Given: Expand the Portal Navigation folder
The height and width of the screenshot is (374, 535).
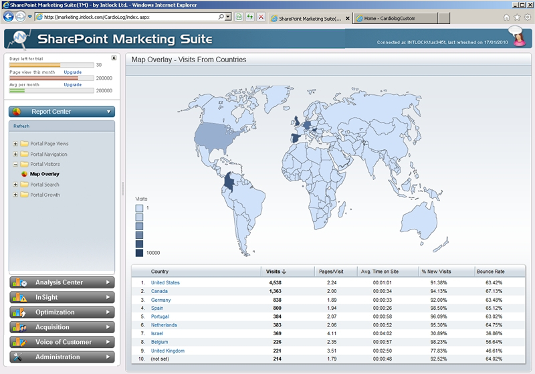Looking at the screenshot, I should [x=15, y=155].
